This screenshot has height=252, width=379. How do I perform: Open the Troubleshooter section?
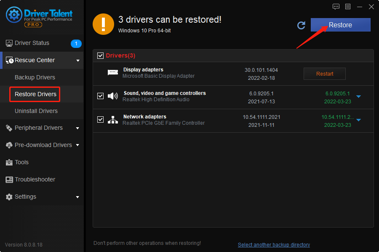(x=42, y=180)
